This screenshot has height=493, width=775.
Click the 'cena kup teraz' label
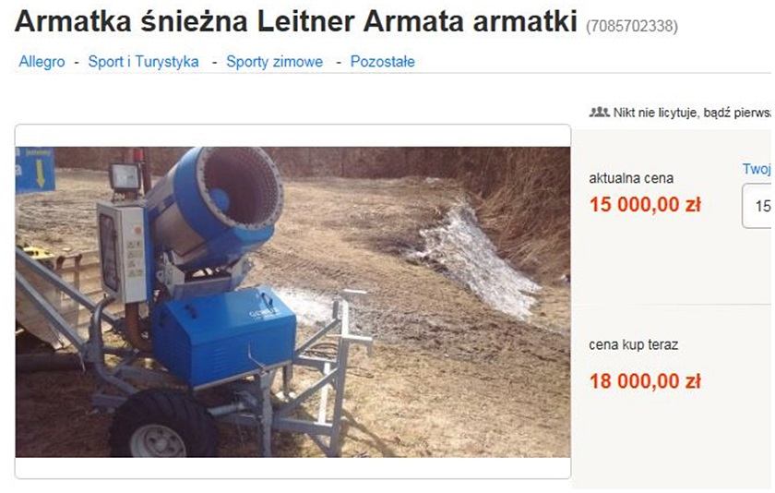[633, 344]
